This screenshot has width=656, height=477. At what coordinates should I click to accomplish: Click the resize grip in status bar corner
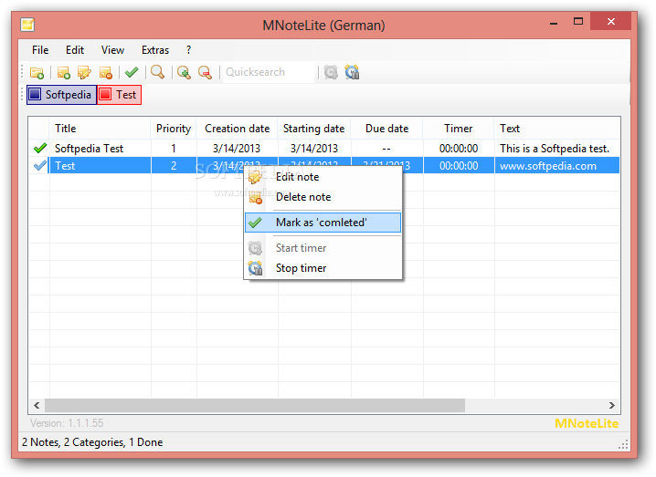pyautogui.click(x=623, y=444)
